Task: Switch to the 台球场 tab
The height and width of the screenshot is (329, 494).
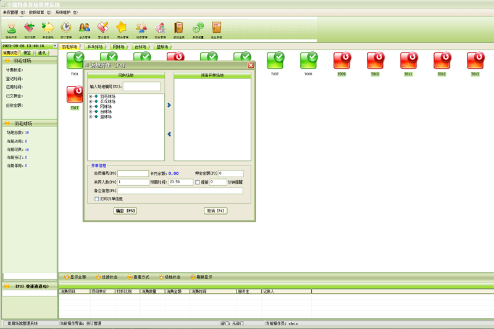Action: point(141,47)
